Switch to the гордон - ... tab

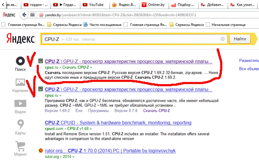[36, 5]
